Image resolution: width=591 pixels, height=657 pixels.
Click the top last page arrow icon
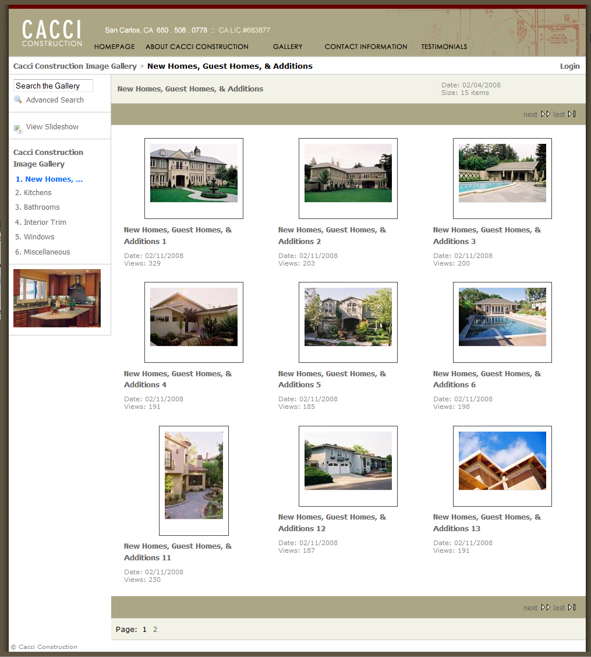click(x=572, y=114)
